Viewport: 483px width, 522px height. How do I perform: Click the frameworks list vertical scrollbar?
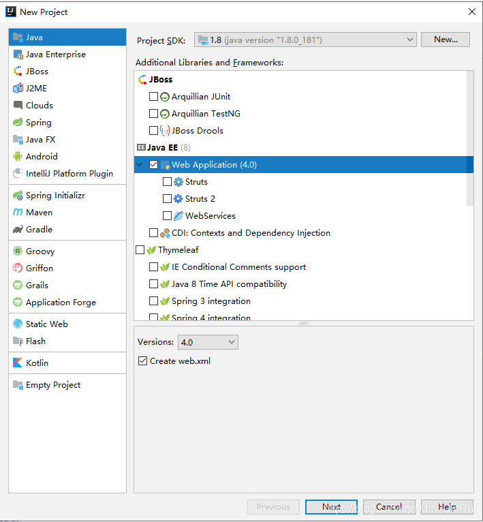coord(469,138)
